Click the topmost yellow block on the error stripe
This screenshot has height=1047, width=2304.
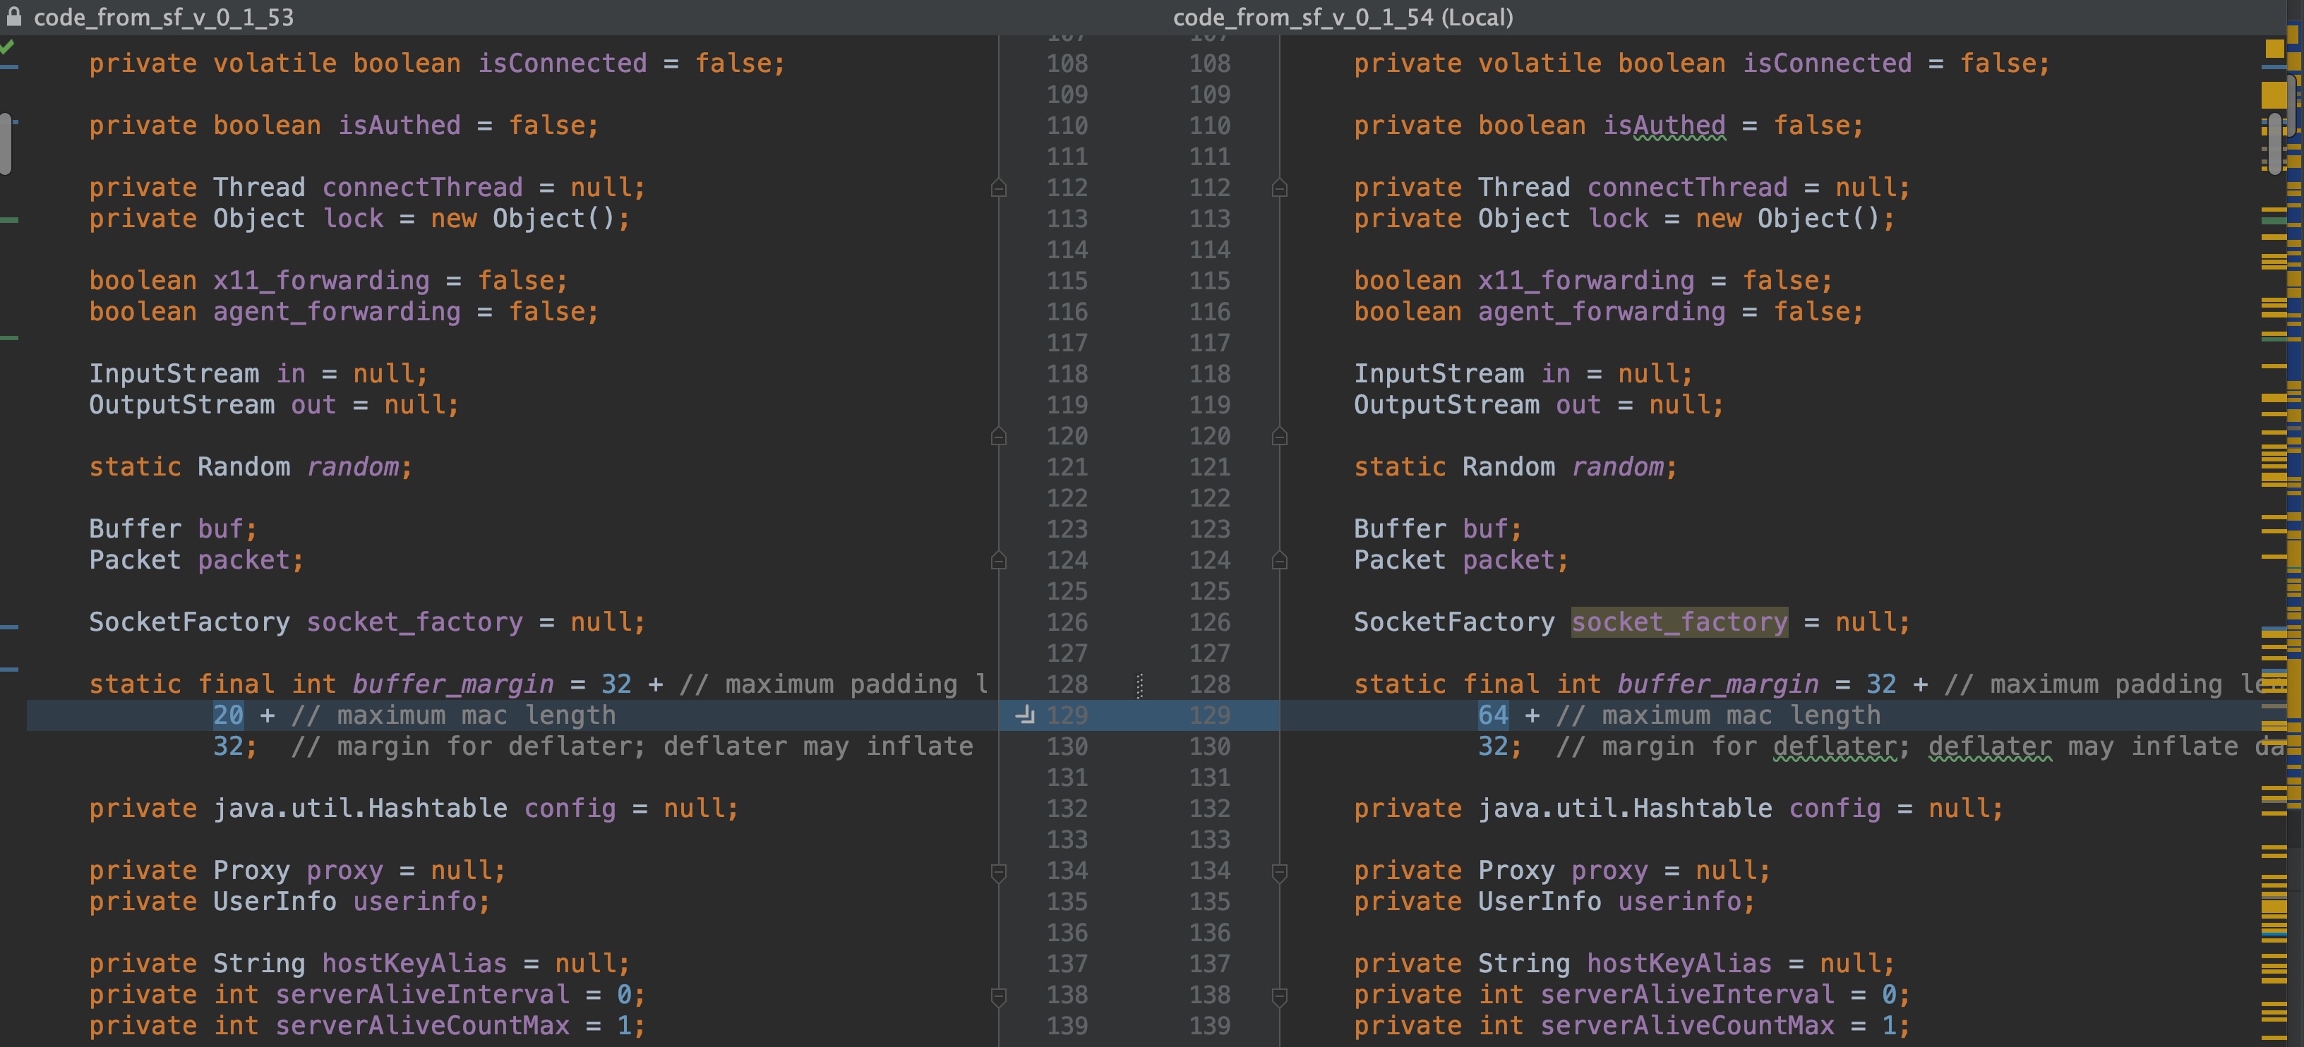tap(2274, 48)
